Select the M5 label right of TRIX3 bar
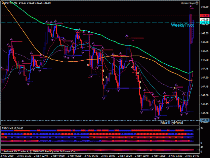The height and width of the screenshot is (158, 210). pyautogui.click(x=198, y=130)
